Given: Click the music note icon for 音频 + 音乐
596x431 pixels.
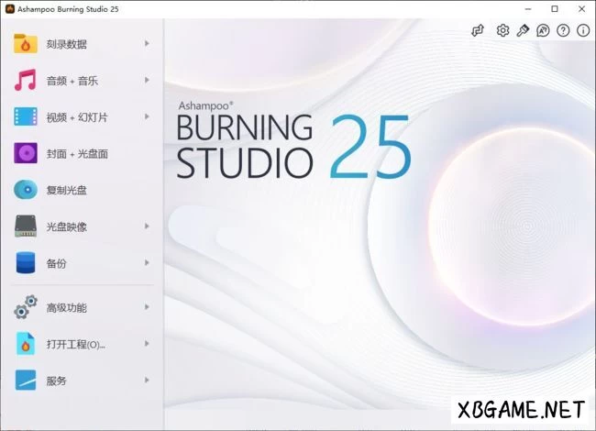Looking at the screenshot, I should 26,81.
